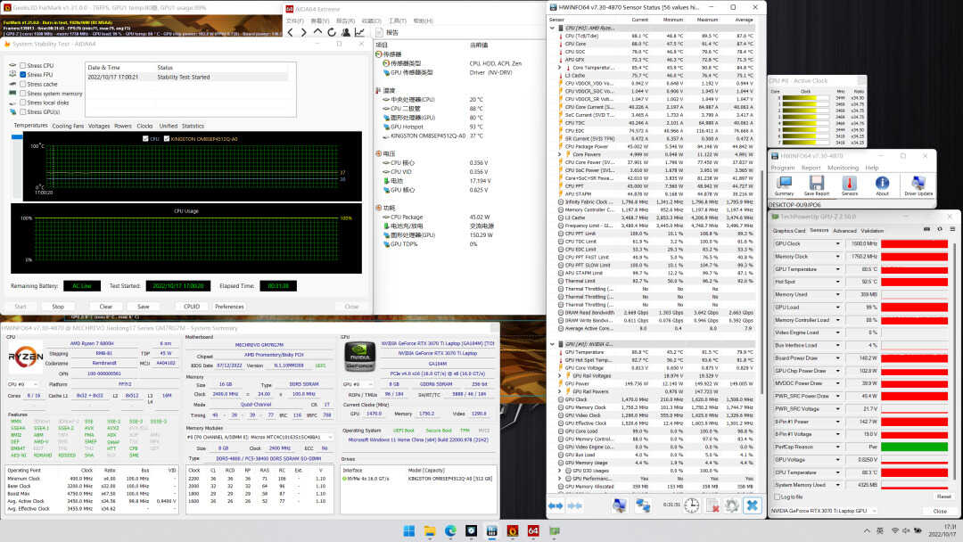Enable Stress GPU(s) checkbox

[x=22, y=112]
